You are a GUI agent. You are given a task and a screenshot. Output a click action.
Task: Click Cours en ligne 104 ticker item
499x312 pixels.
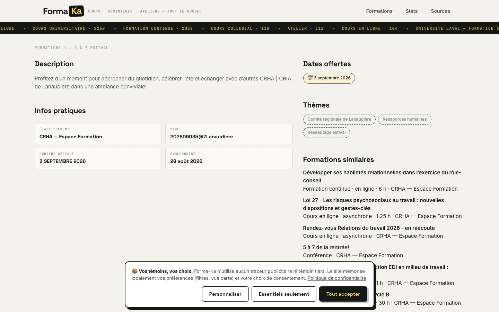(x=369, y=28)
